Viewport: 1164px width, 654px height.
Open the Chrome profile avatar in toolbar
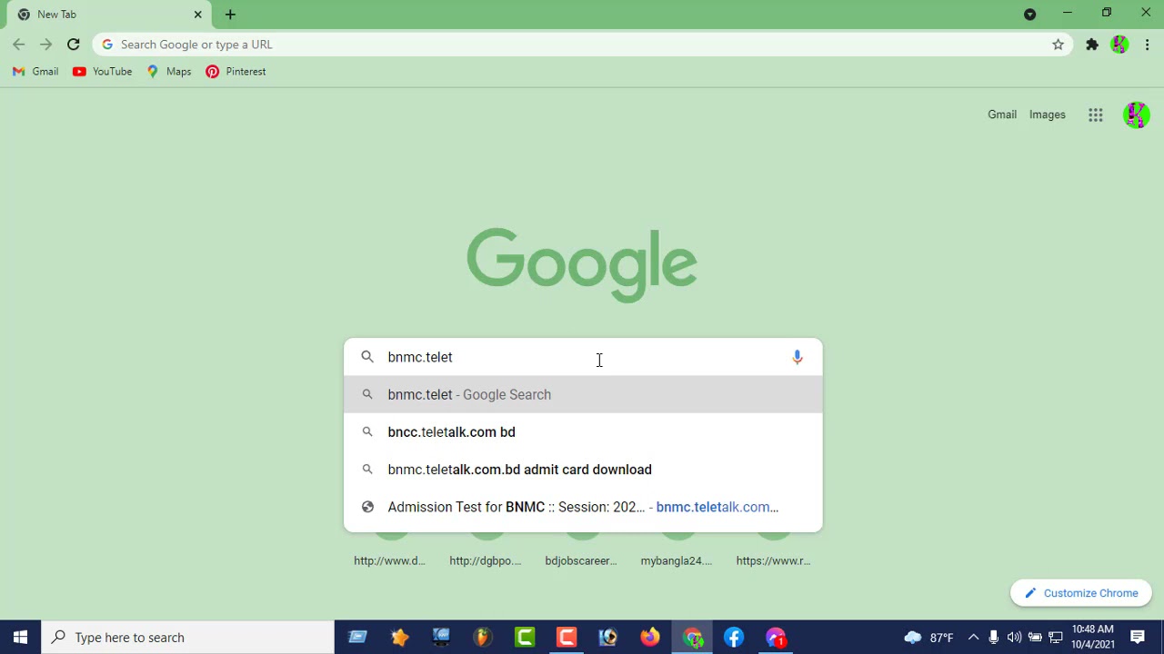[1119, 45]
